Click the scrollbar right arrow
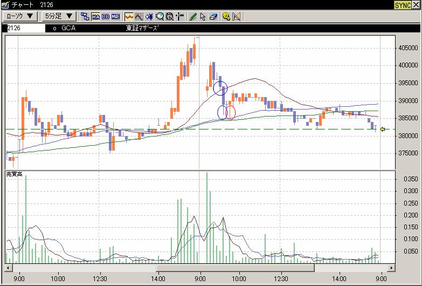Image resolution: width=422 pixels, height=286 pixels. [x=391, y=268]
